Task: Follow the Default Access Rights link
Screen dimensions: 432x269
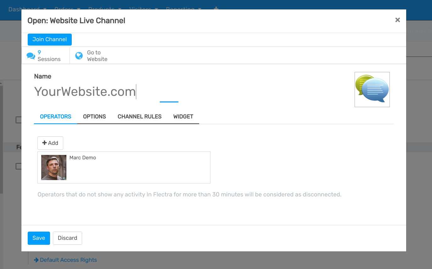Action: point(68,260)
